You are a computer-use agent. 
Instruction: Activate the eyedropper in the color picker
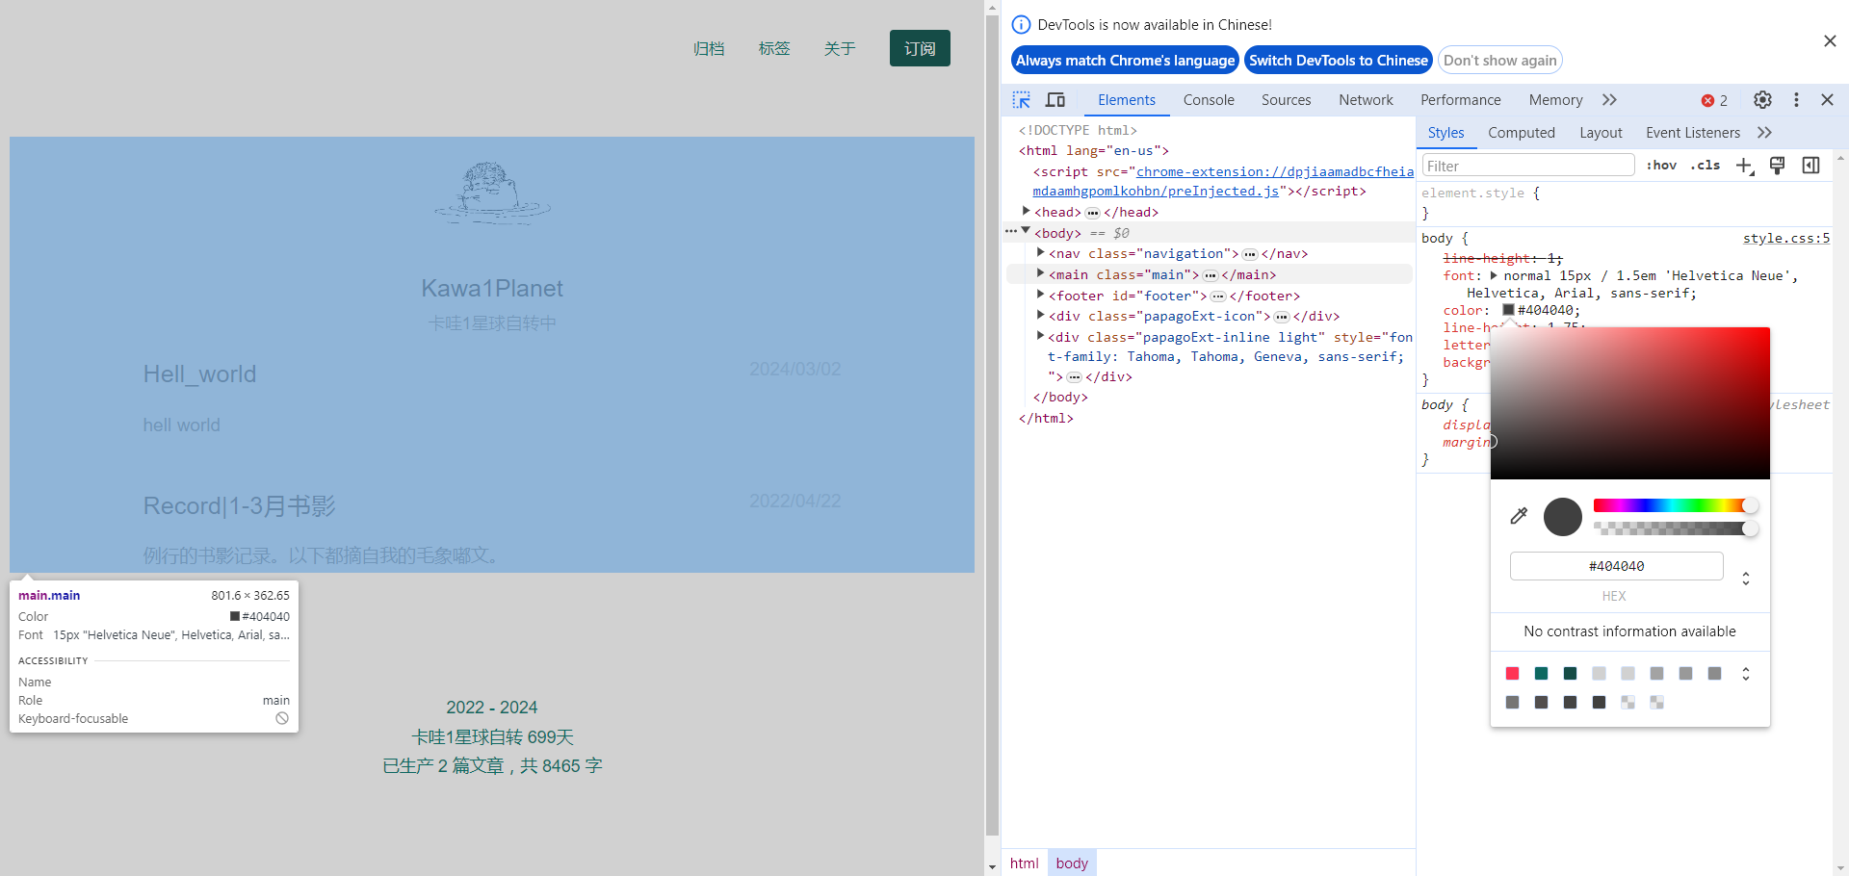pyautogui.click(x=1519, y=516)
